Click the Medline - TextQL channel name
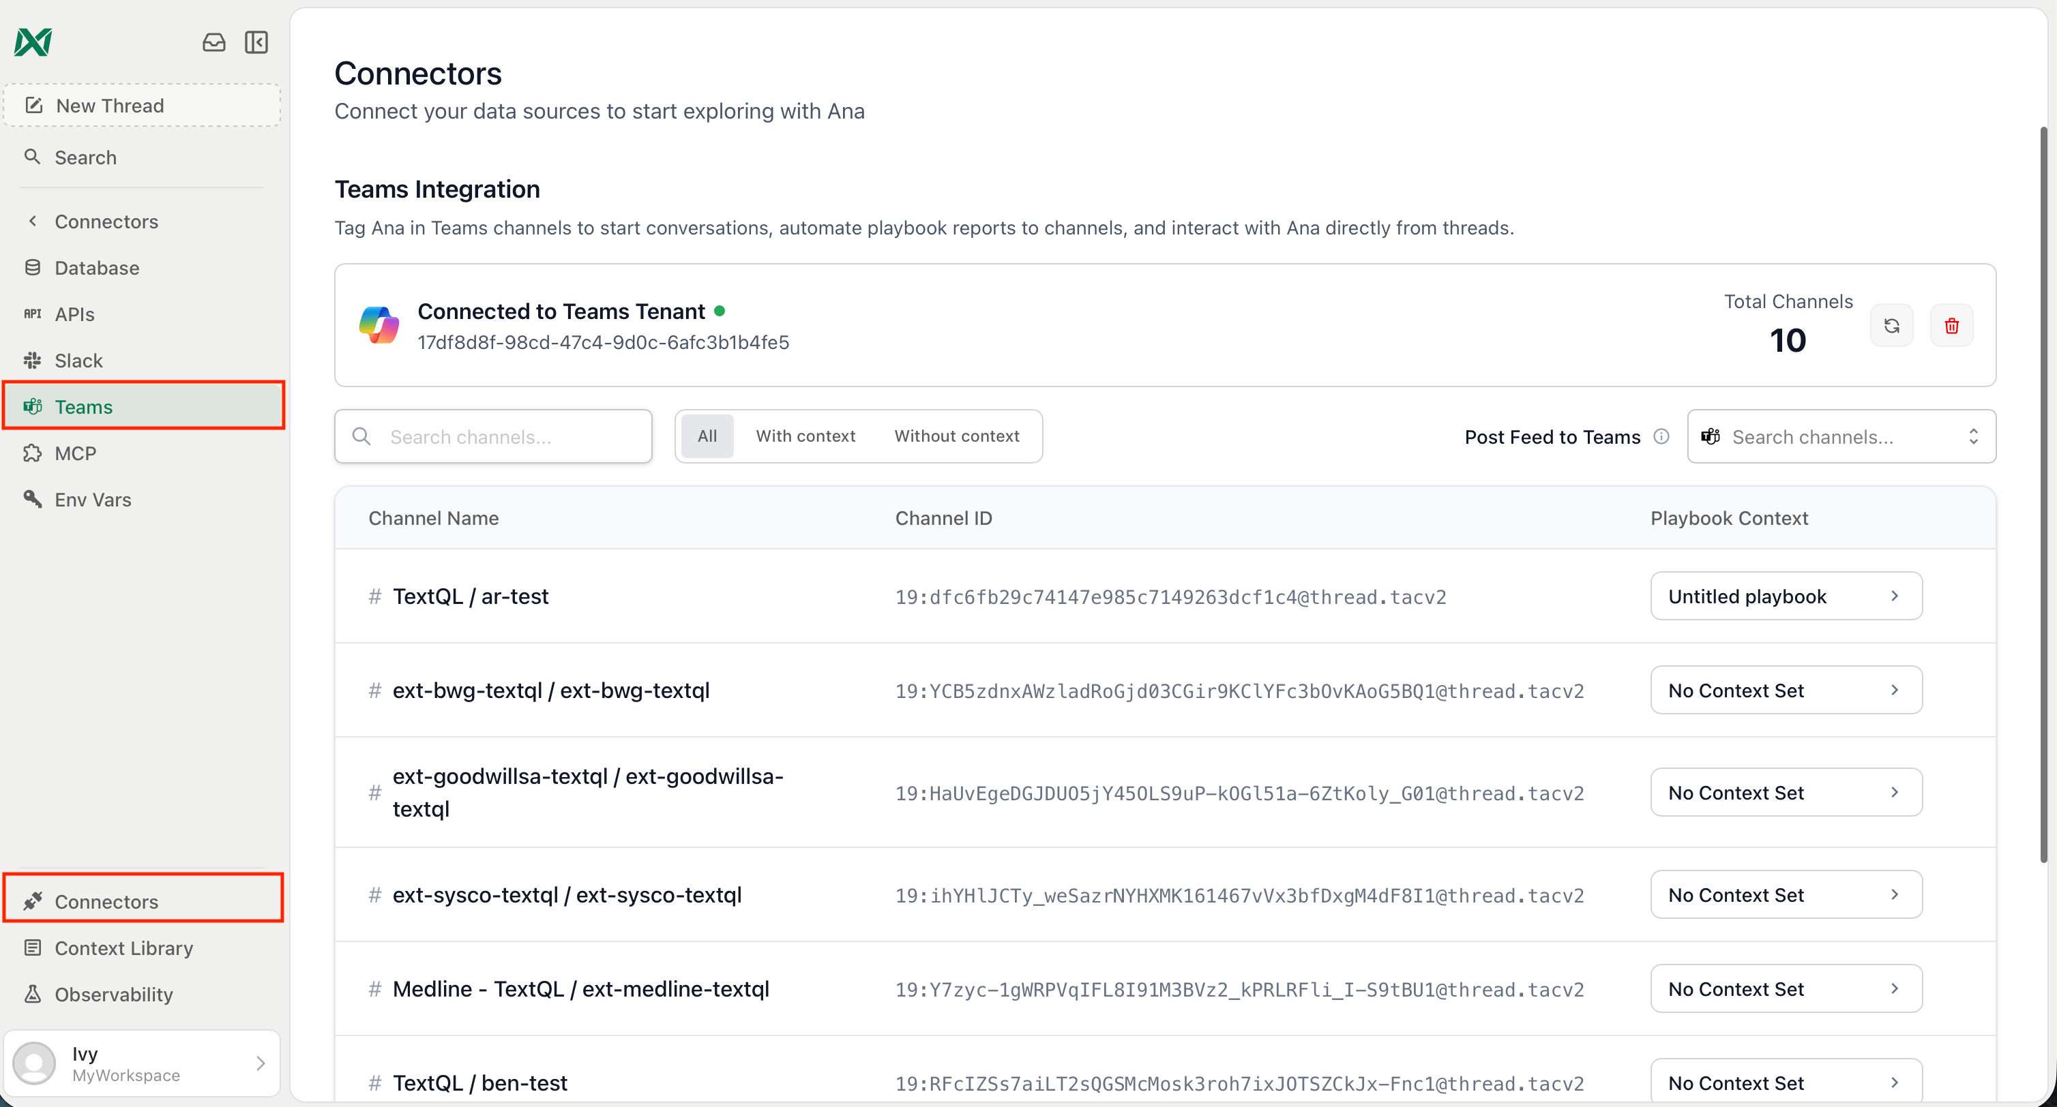This screenshot has height=1107, width=2057. tap(580, 989)
